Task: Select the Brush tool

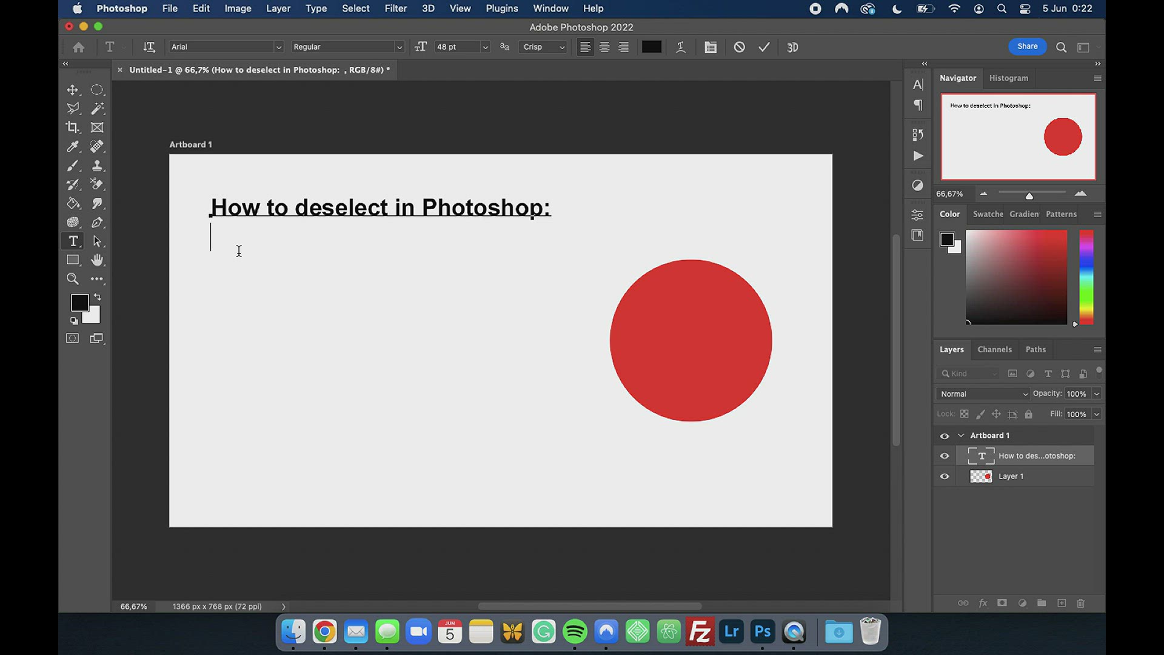Action: point(73,166)
